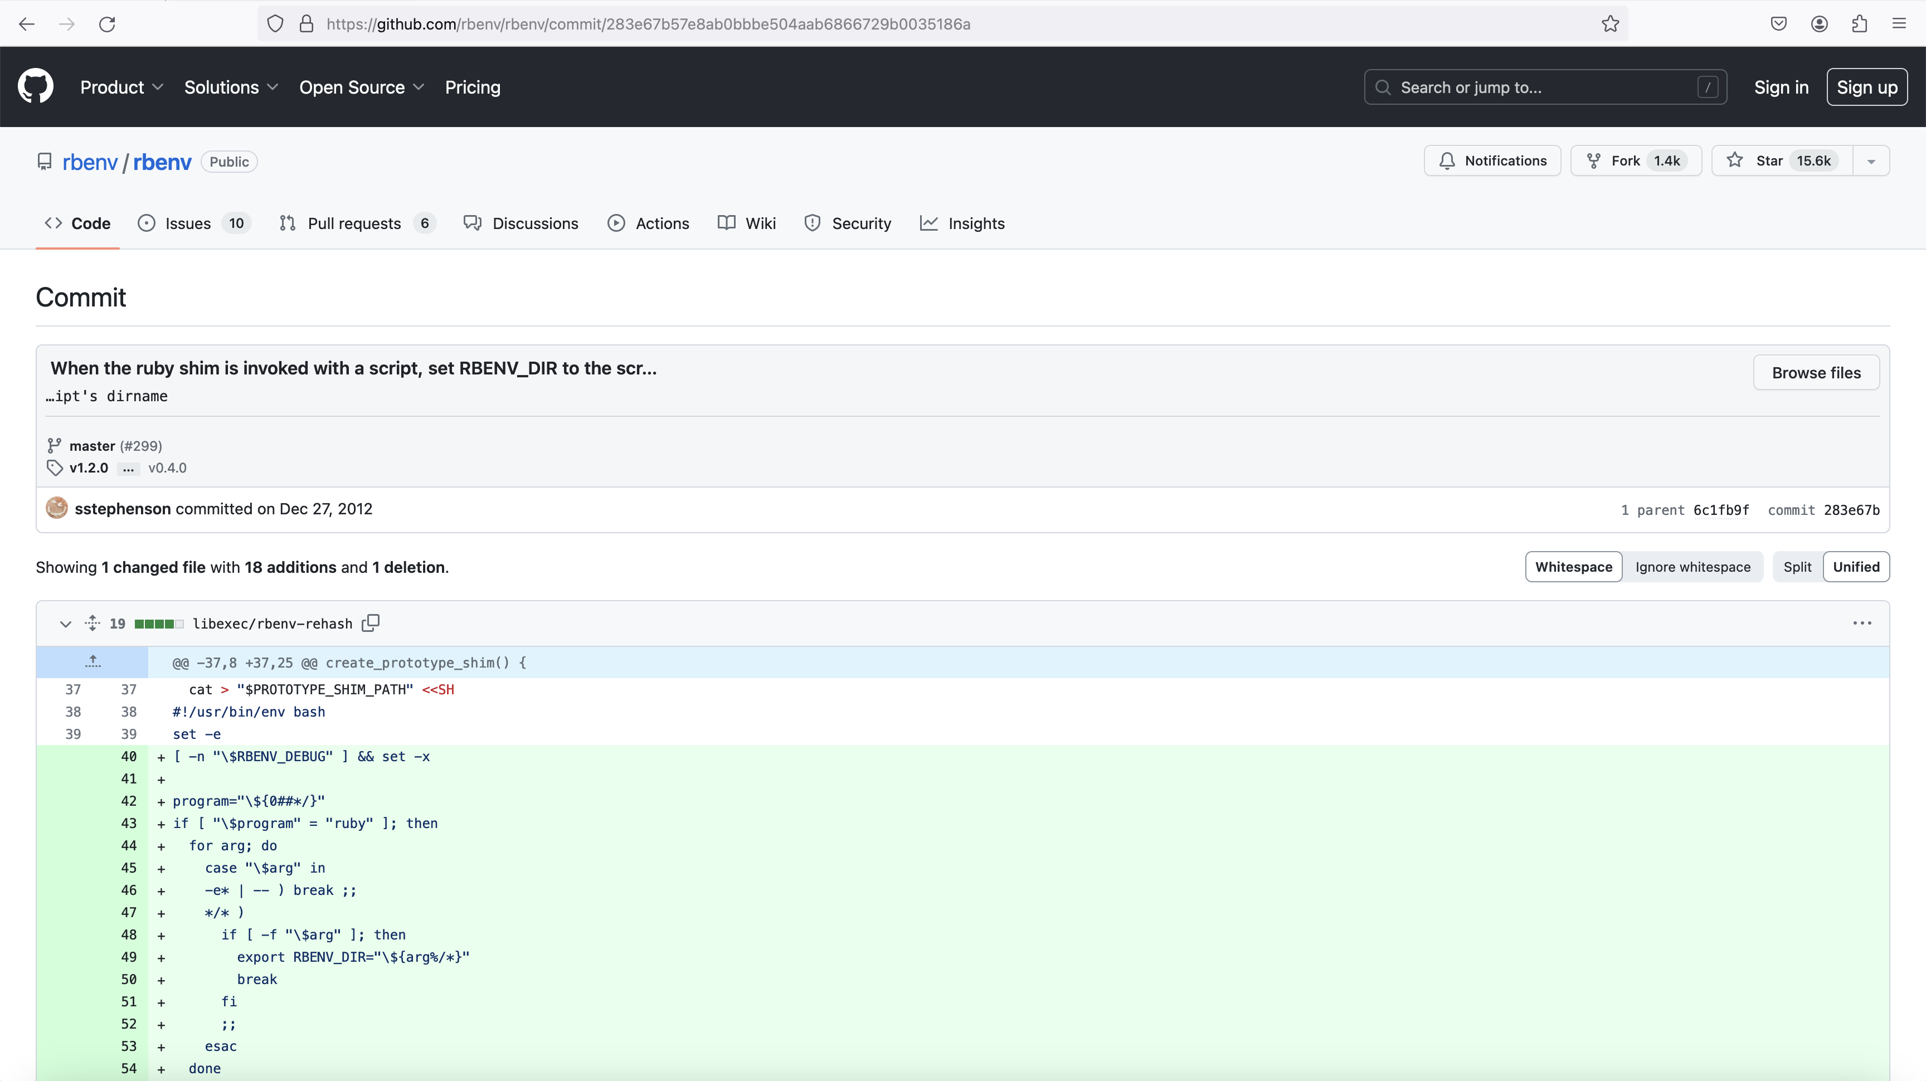Screen dimensions: 1926x1081
Task: Go back with the browser back arrow
Action: click(27, 24)
